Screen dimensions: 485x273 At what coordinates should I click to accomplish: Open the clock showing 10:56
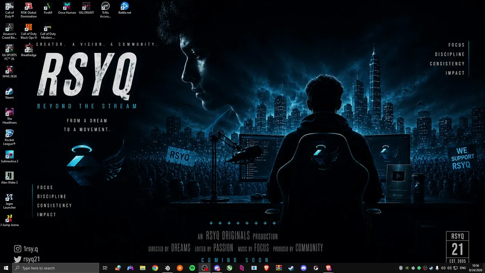pyautogui.click(x=476, y=268)
